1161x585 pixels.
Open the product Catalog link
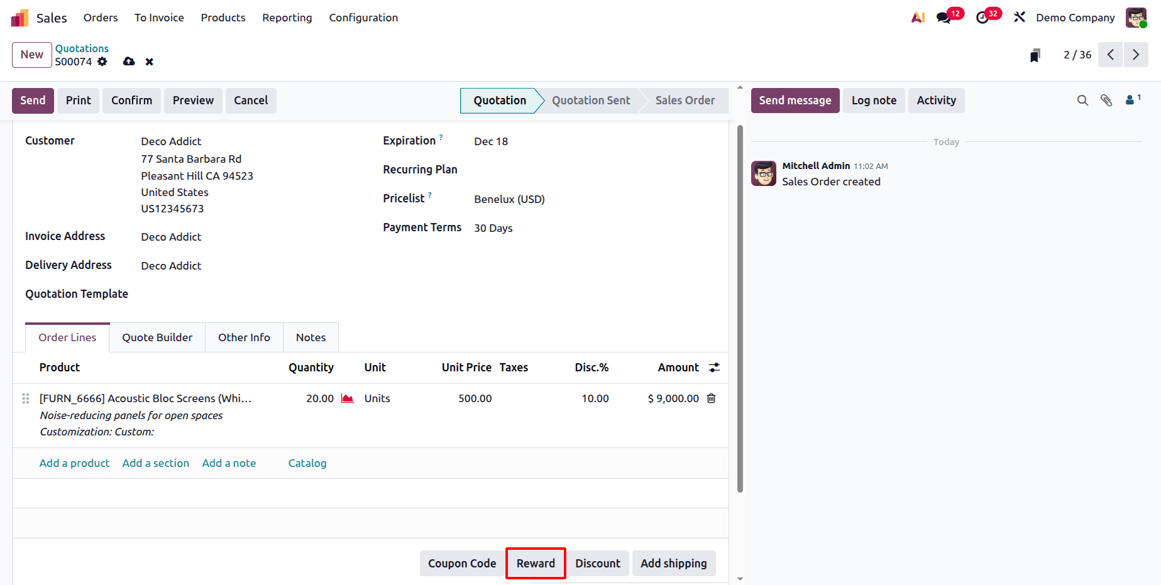(307, 463)
